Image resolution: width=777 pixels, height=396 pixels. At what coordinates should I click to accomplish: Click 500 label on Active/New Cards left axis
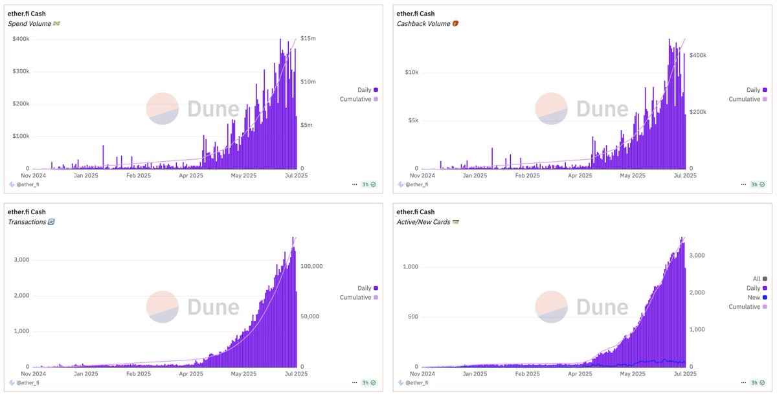click(414, 316)
